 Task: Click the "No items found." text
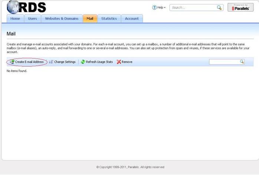tap(17, 71)
